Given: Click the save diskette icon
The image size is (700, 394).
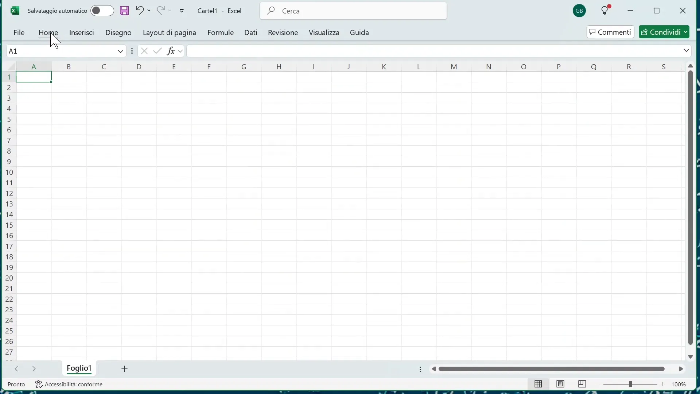Looking at the screenshot, I should [125, 11].
